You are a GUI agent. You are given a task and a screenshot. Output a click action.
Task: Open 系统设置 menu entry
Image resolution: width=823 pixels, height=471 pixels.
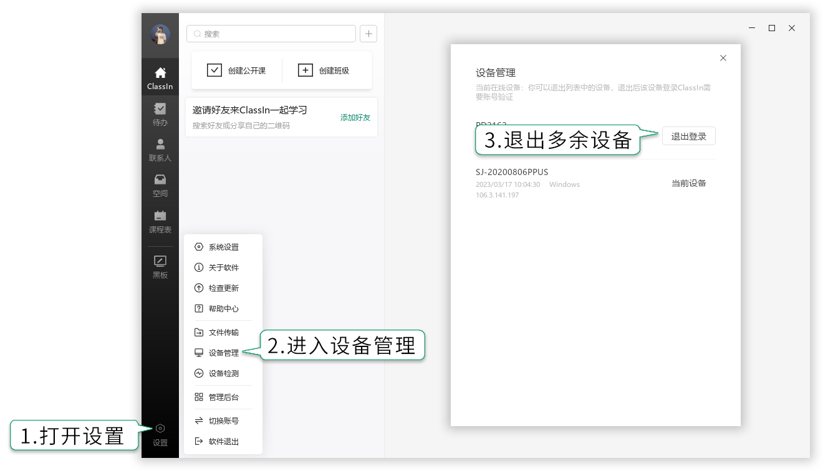pyautogui.click(x=223, y=247)
